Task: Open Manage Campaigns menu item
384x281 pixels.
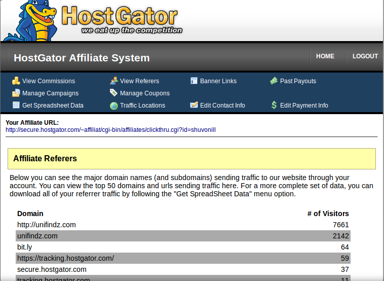Action: point(51,93)
